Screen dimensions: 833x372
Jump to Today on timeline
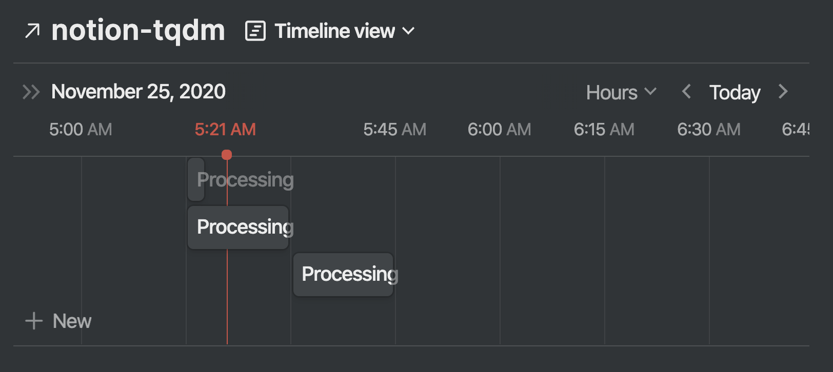735,93
